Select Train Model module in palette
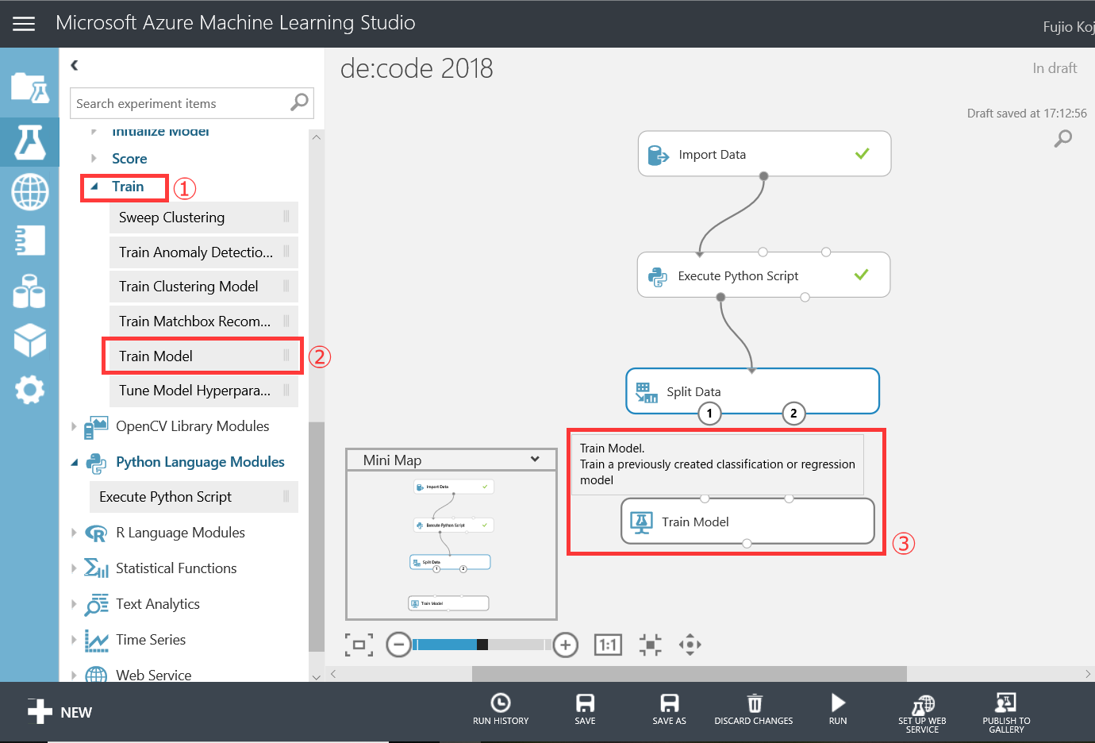Screen dimensions: 1095x743 point(204,356)
